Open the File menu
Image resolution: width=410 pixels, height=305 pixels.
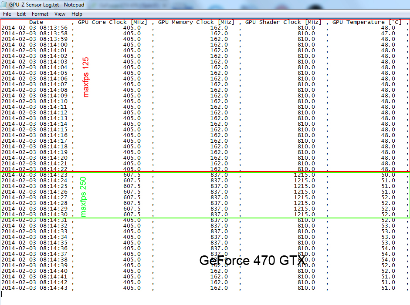[x=7, y=14]
